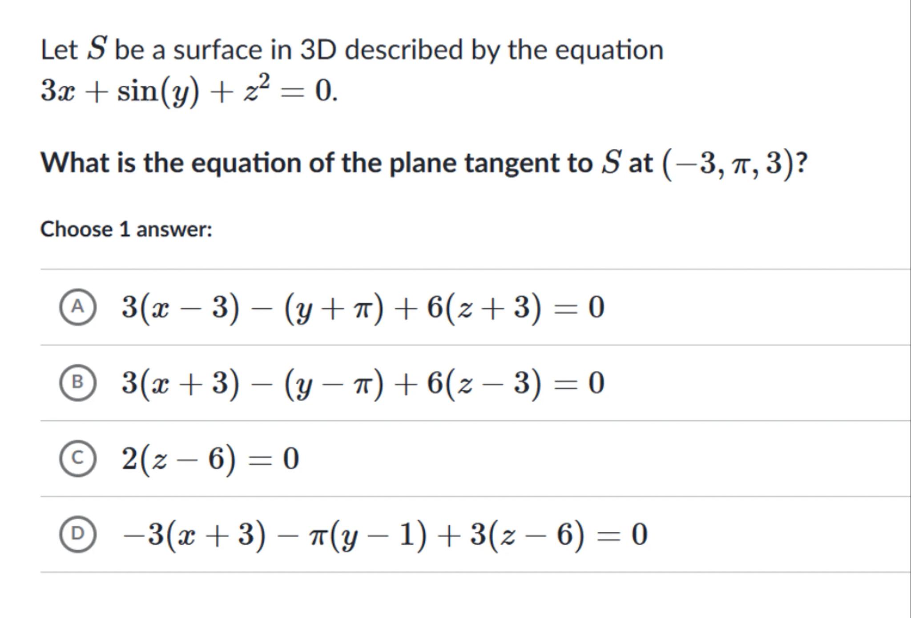
Task: Pick the C radio circle
Action: pyautogui.click(x=77, y=459)
